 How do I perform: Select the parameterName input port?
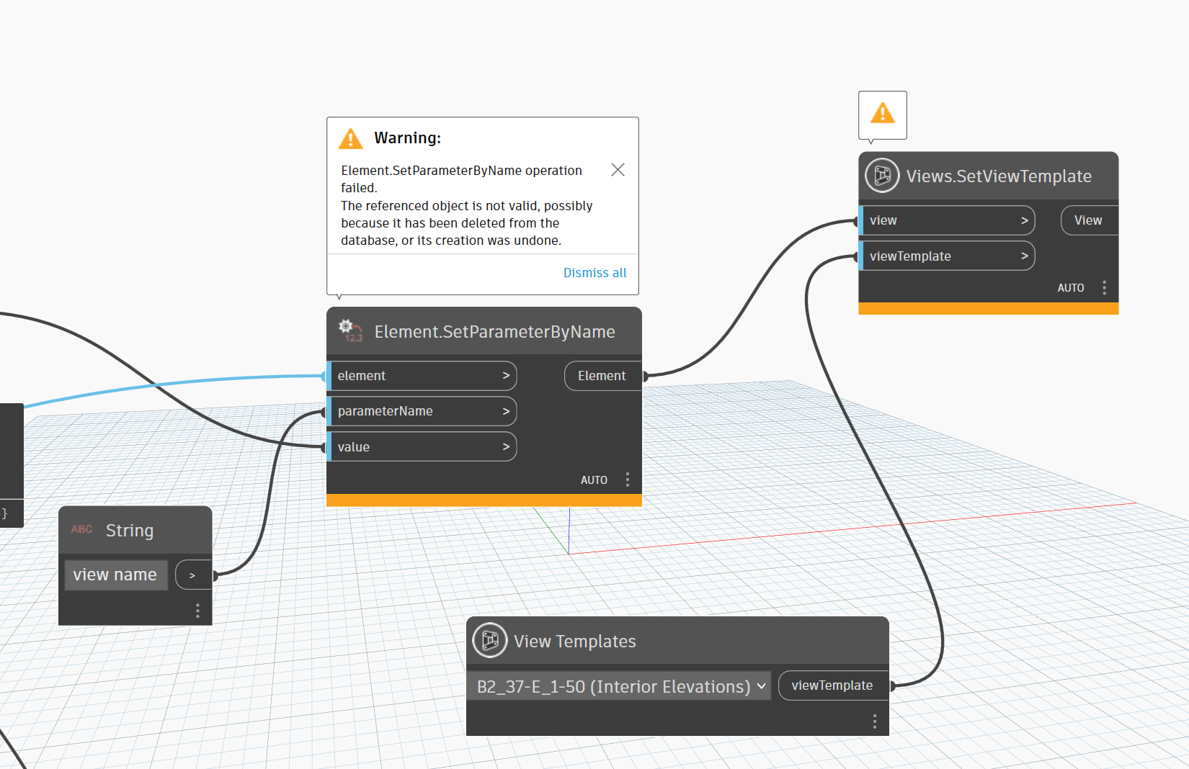tap(422, 411)
